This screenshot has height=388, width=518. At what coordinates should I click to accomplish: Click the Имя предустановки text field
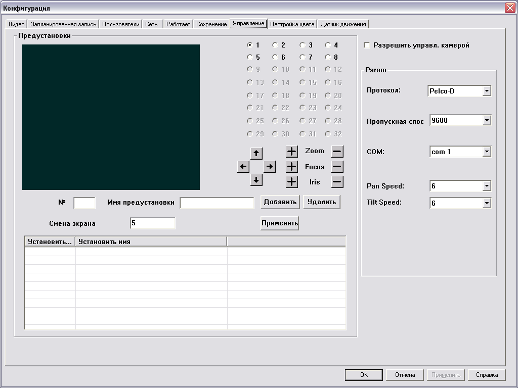[217, 203]
